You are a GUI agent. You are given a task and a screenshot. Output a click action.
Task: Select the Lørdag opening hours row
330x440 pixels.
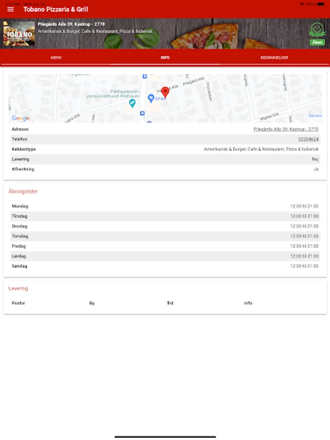[165, 256]
